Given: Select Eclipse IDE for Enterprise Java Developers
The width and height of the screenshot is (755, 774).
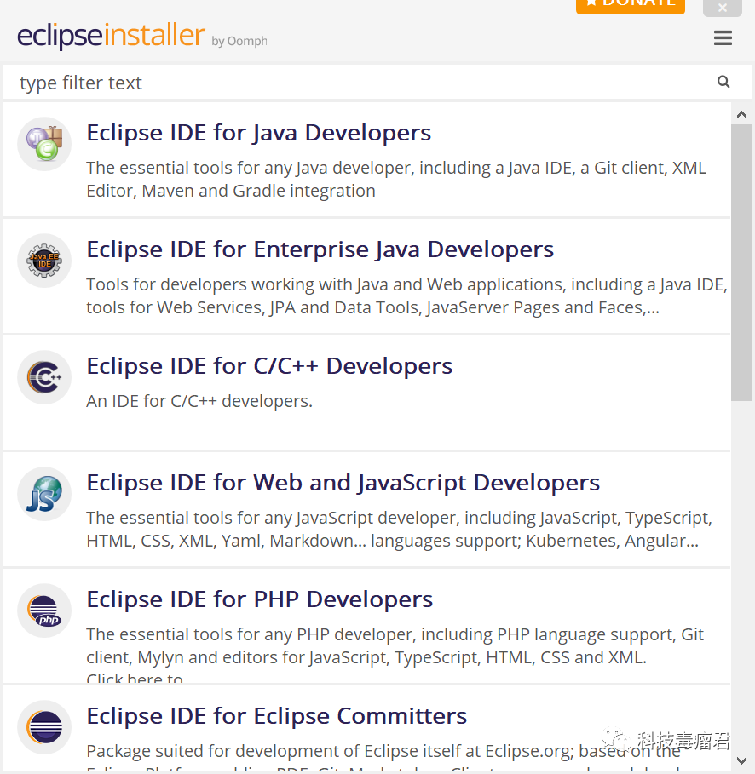Looking at the screenshot, I should pos(366,276).
